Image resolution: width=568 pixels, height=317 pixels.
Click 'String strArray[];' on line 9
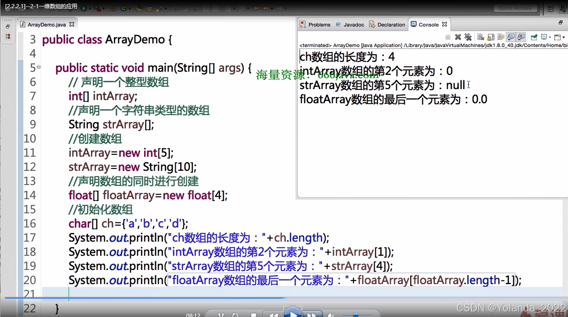(111, 124)
